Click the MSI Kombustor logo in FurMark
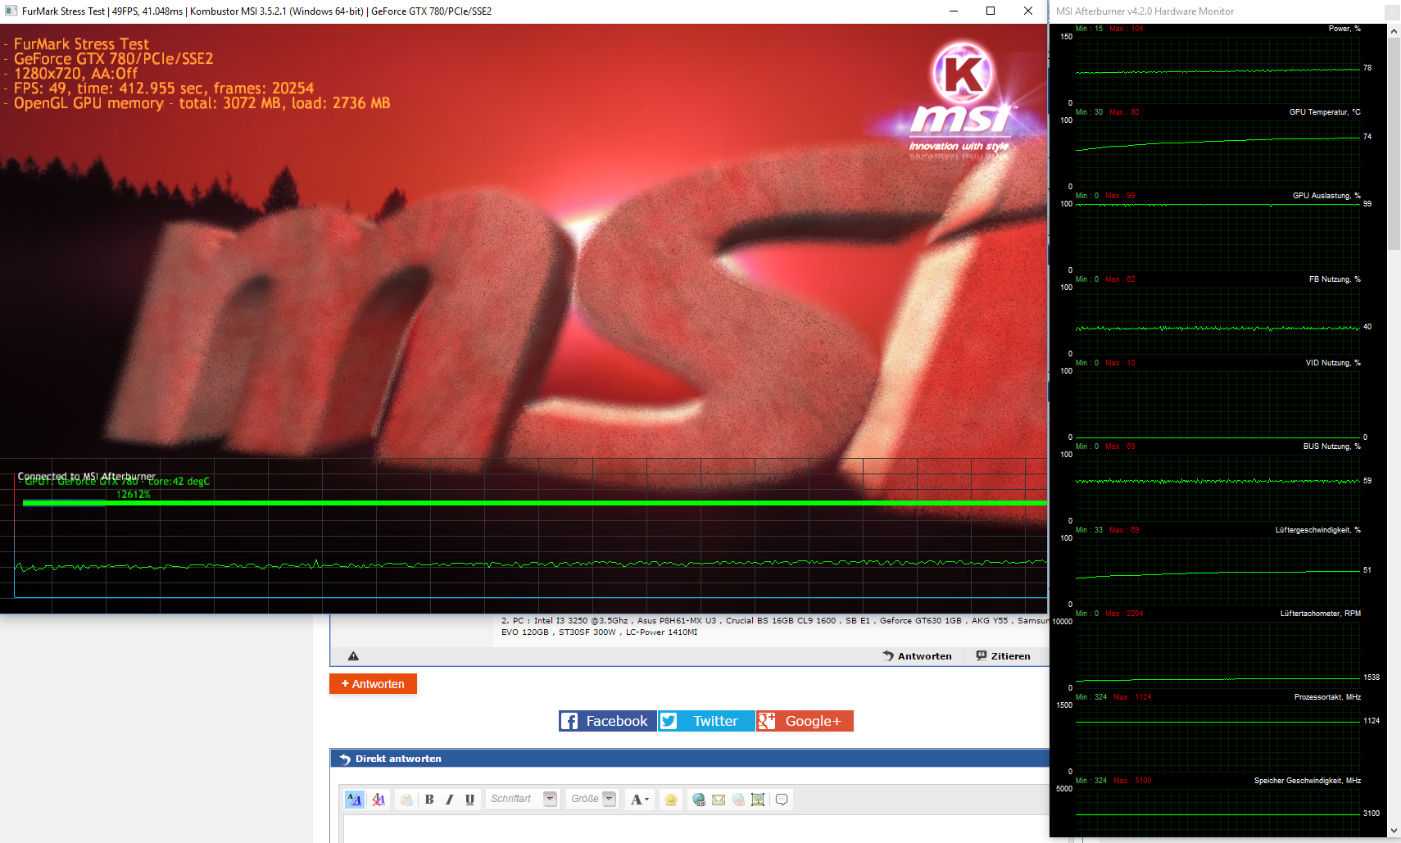Viewport: 1401px width, 843px height. pyautogui.click(x=962, y=97)
